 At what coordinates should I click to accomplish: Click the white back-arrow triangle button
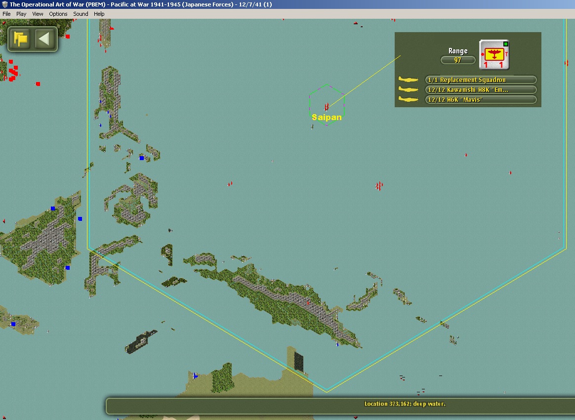tap(44, 39)
